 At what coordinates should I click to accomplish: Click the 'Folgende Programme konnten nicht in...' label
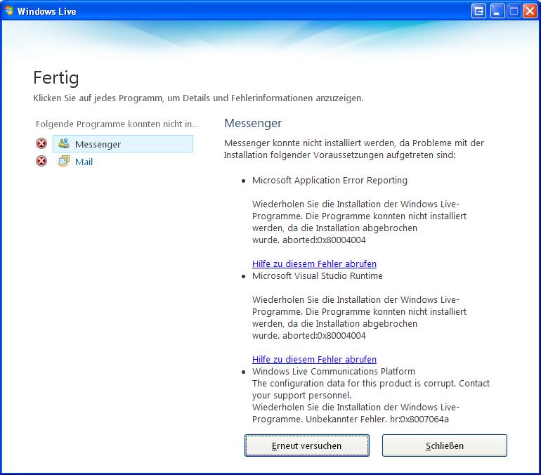117,124
